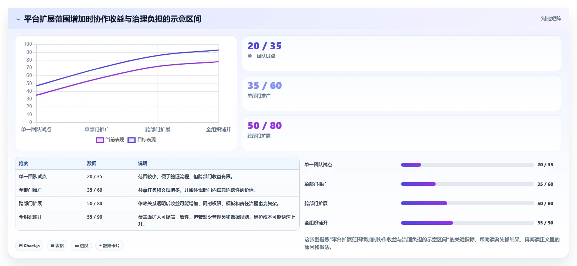
Task: Click progress row label 单一团队试点
Action: coord(318,165)
